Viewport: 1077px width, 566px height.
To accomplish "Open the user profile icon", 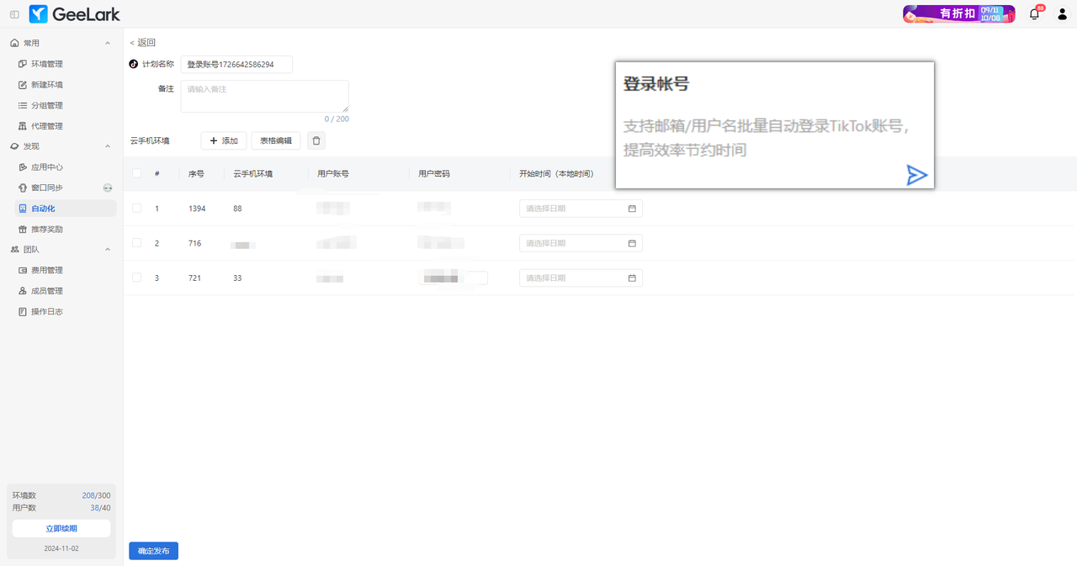I will click(1061, 14).
